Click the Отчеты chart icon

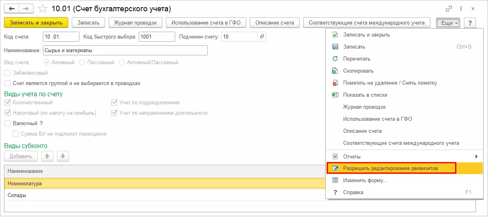click(335, 156)
